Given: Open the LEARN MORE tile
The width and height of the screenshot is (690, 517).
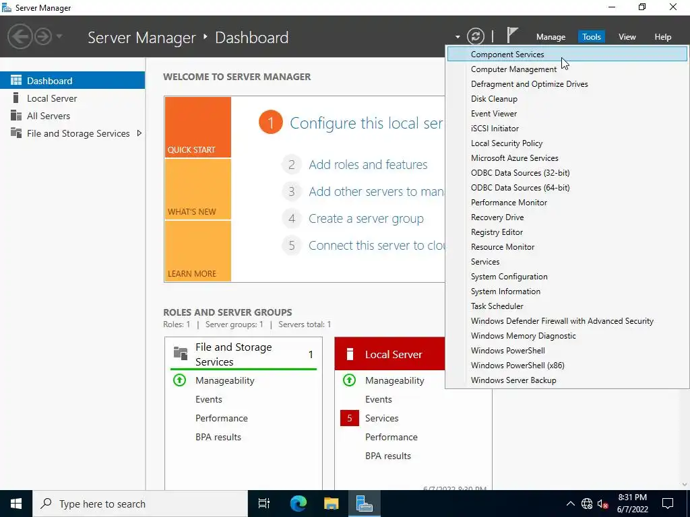Looking at the screenshot, I should pyautogui.click(x=197, y=251).
